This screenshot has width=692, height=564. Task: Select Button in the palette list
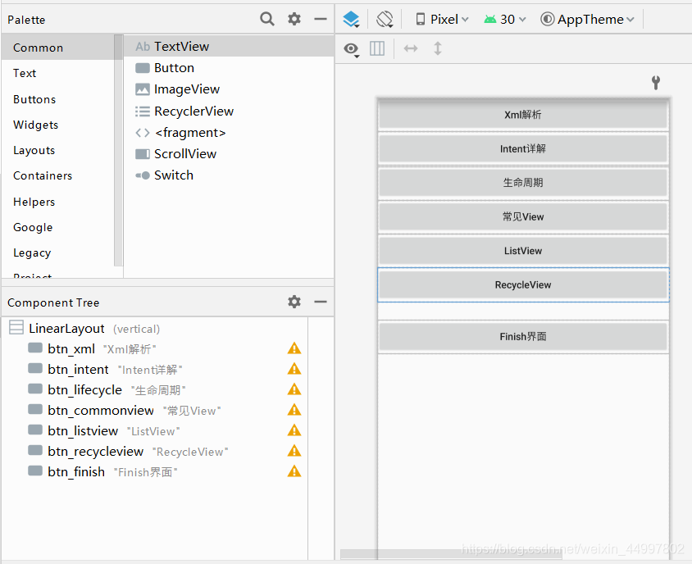(229, 67)
